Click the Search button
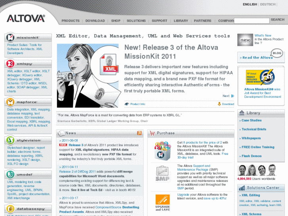 278,20
